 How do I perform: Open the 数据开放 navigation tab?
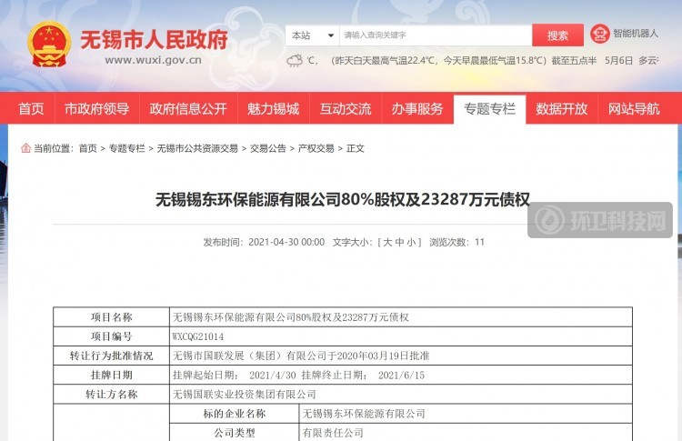[x=562, y=108]
